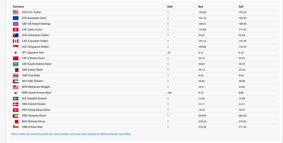Select the SGD (Singapore Dollar) currency name

pyautogui.click(x=35, y=47)
